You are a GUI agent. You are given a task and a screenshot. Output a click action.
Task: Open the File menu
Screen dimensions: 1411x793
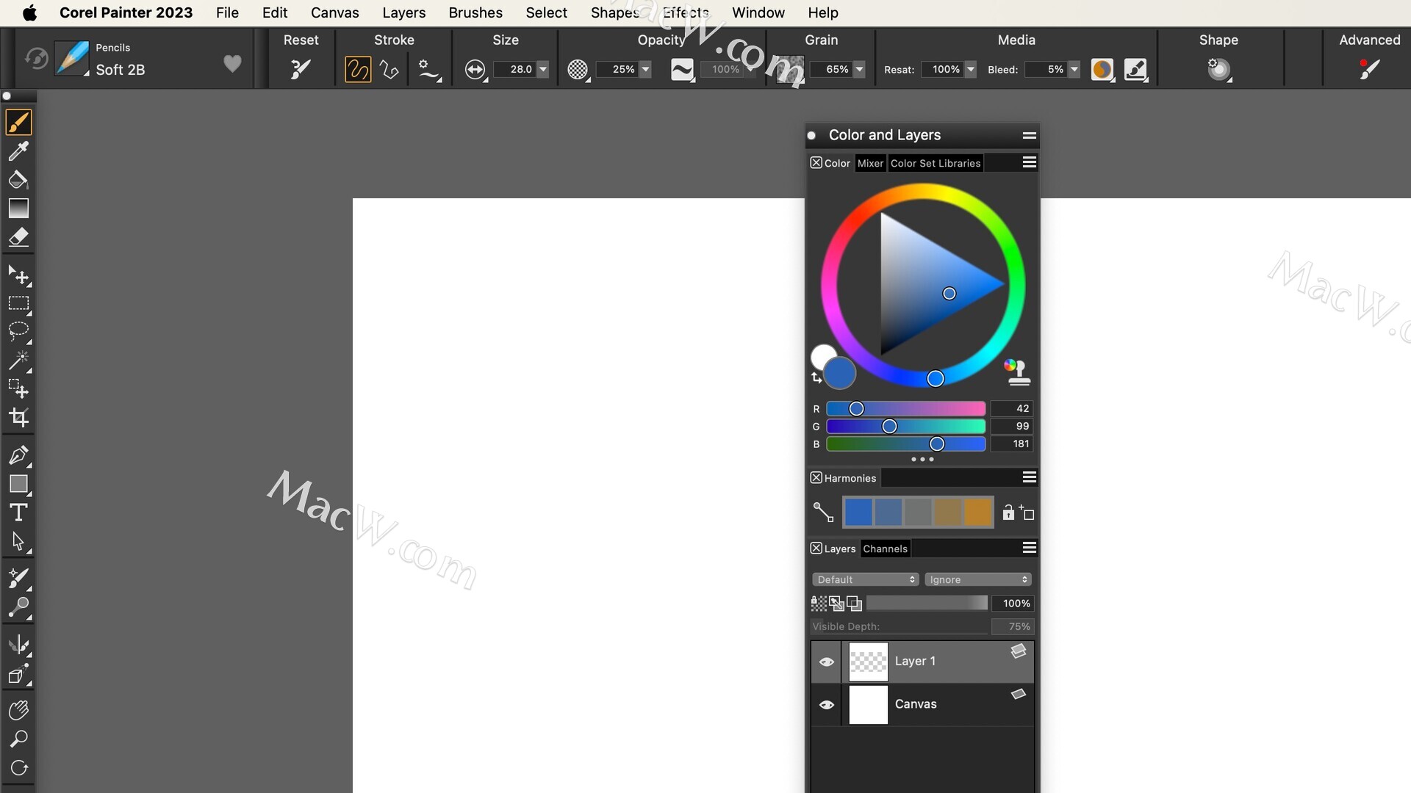point(227,12)
